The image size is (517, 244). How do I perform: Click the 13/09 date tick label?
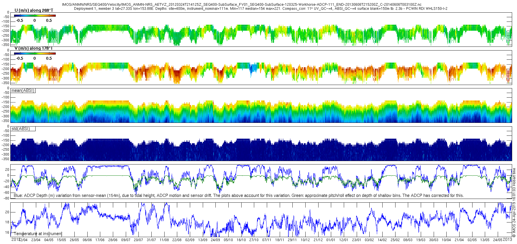(203, 240)
